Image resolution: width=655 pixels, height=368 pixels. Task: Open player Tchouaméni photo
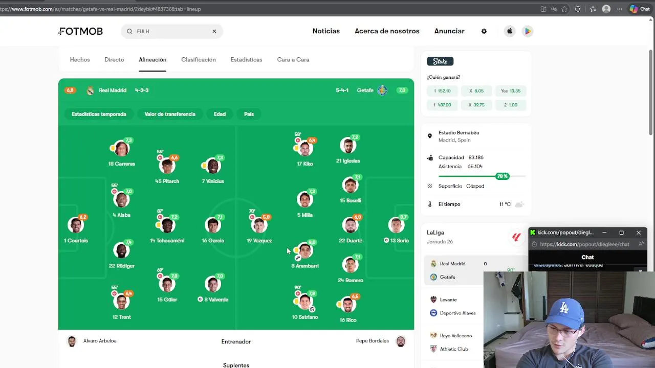coord(167,225)
